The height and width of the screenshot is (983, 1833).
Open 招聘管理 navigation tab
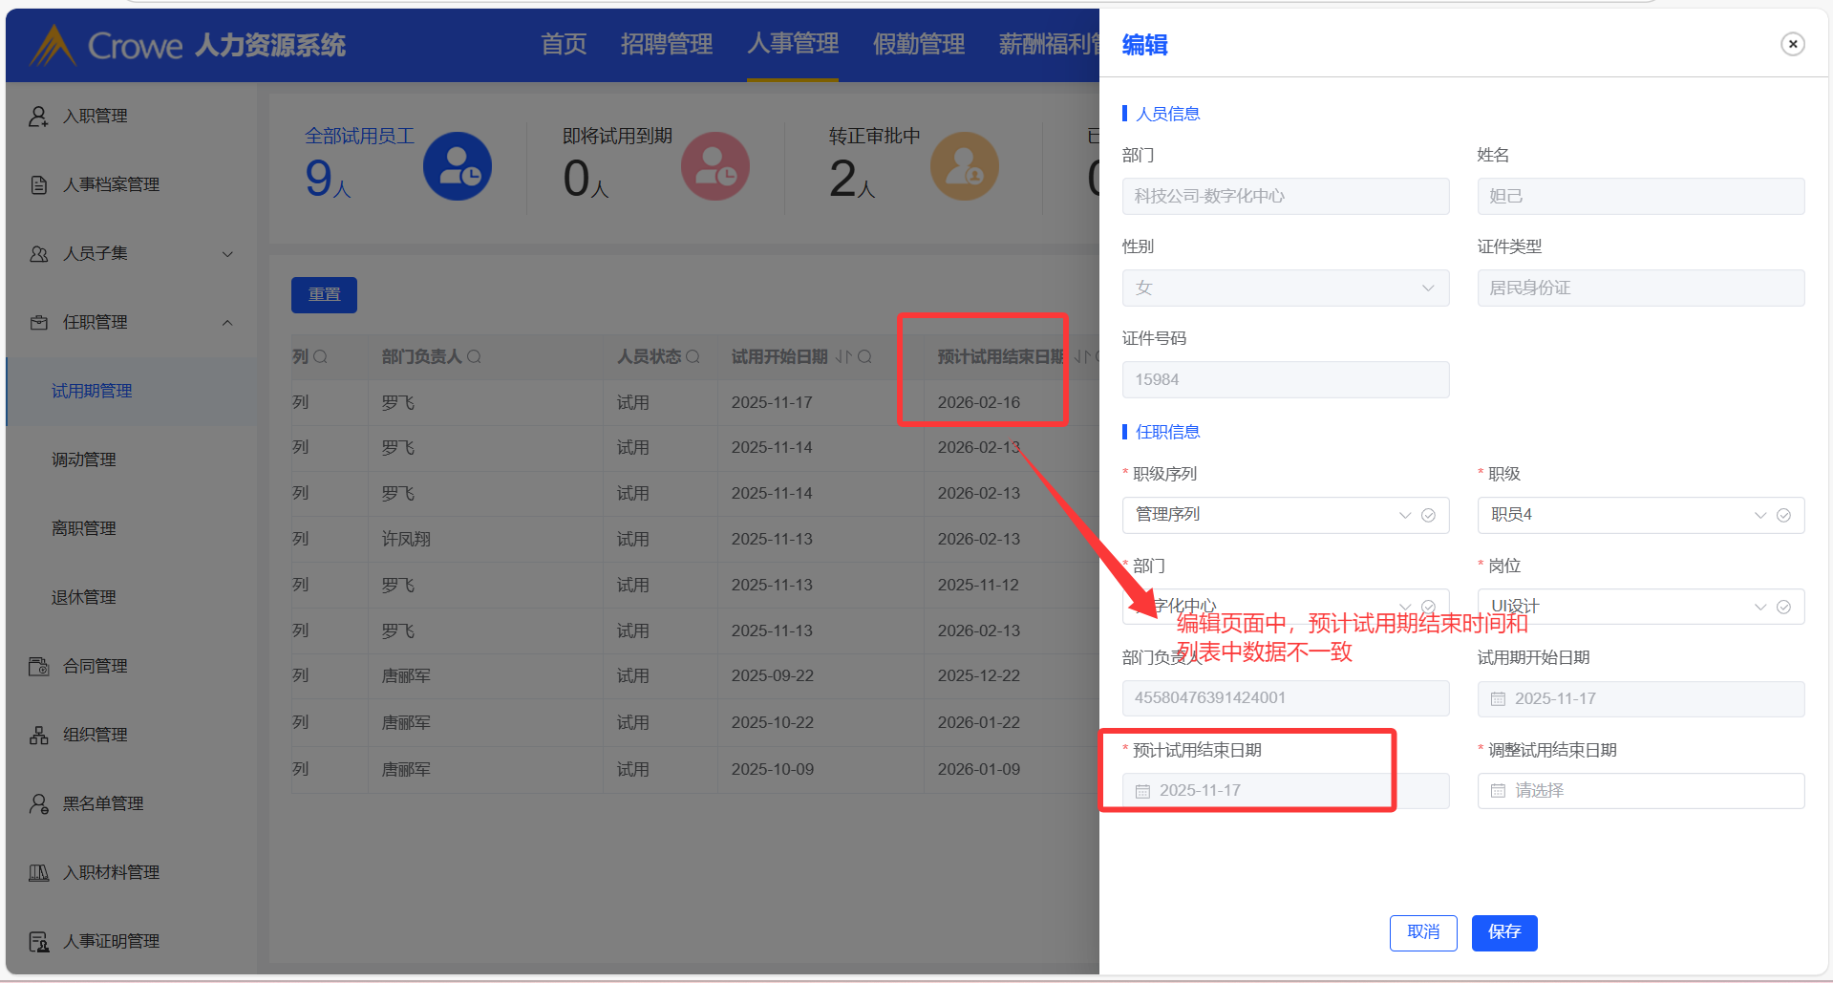point(667,45)
